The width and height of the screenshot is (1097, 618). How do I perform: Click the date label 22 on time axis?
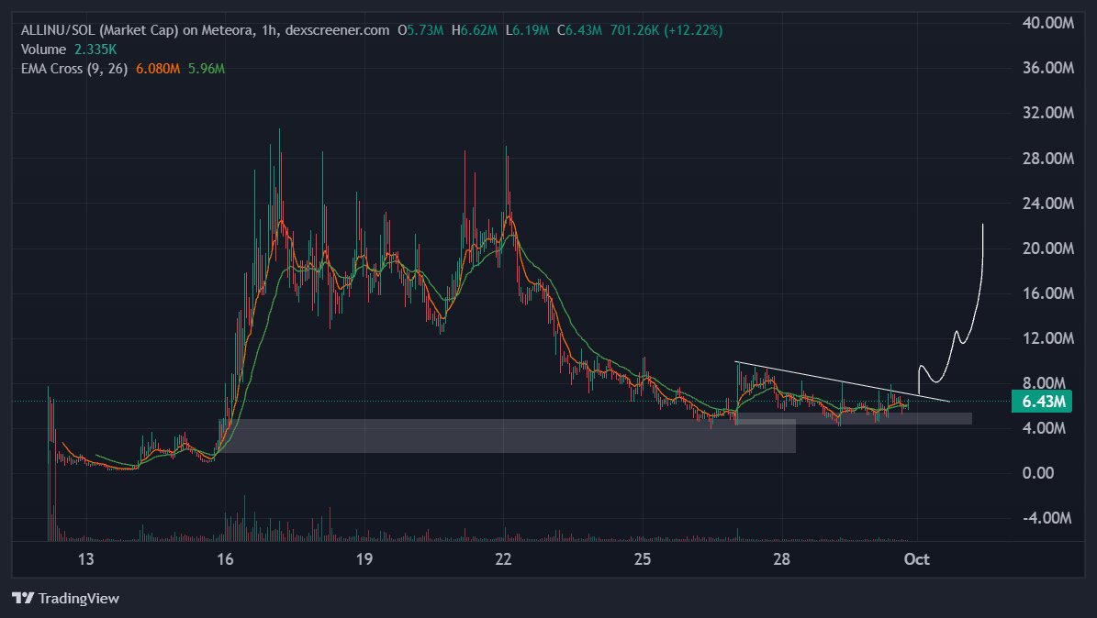503,559
